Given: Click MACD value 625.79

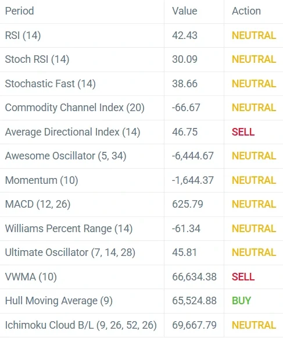Looking at the screenshot, I should point(187,204).
